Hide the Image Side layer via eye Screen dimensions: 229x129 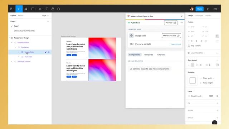[x=49, y=52]
